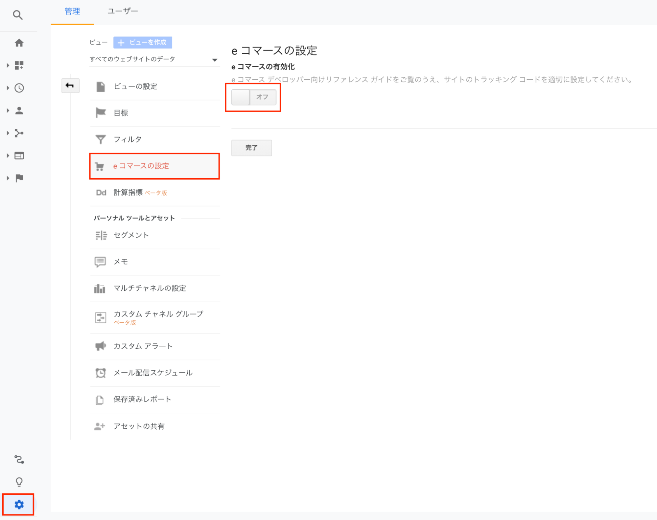Click the 目標 flag icon
This screenshot has width=657, height=520.
tap(101, 113)
